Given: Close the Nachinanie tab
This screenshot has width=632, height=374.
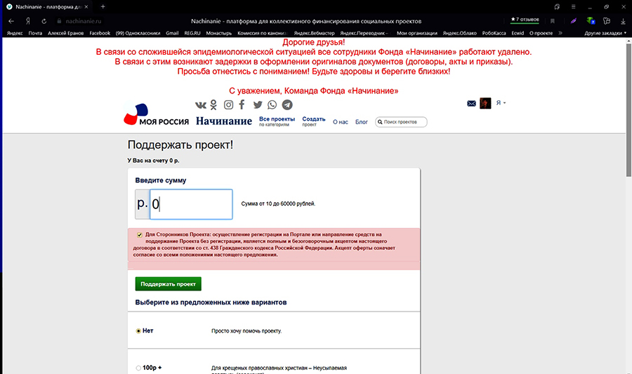Looking at the screenshot, I should coord(86,6).
